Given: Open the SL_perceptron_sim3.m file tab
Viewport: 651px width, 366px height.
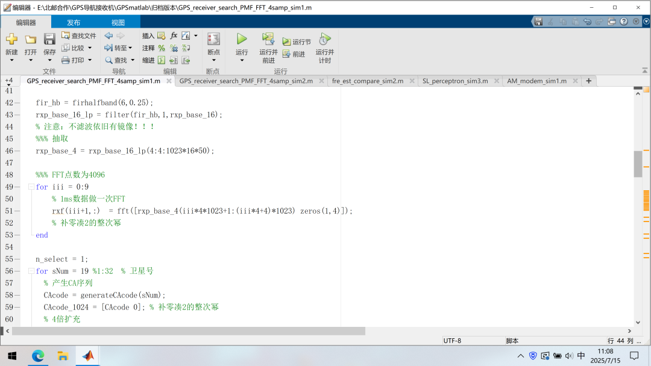Looking at the screenshot, I should 455,81.
